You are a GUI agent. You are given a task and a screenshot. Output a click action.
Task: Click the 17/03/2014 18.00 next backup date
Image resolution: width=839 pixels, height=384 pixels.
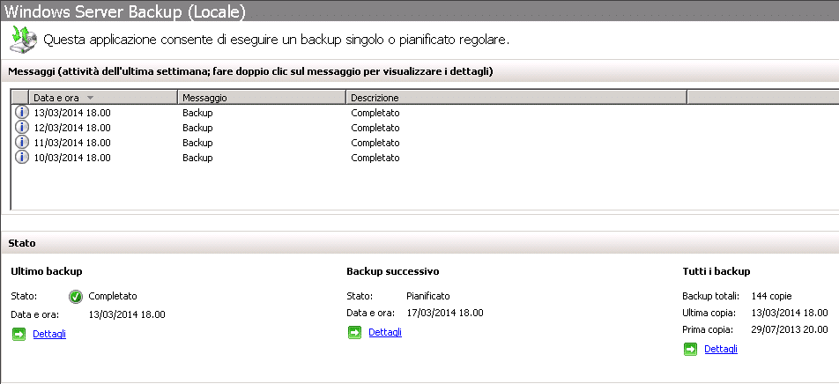445,313
